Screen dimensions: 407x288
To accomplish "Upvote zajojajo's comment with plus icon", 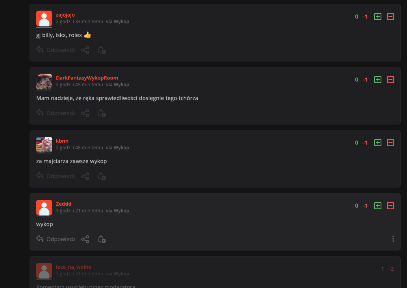I will coord(378,17).
